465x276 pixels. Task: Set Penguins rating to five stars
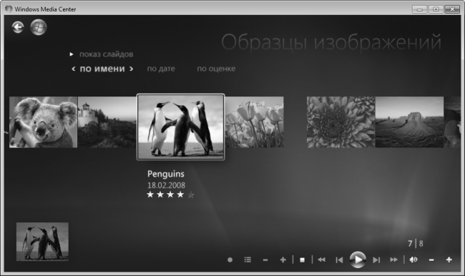coord(191,194)
